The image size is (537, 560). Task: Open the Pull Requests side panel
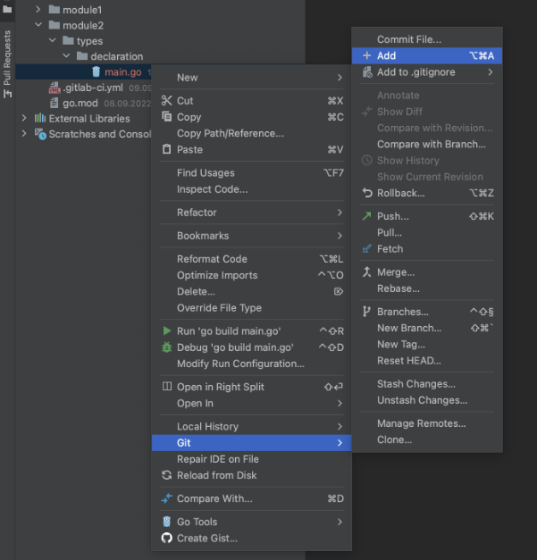(7, 64)
